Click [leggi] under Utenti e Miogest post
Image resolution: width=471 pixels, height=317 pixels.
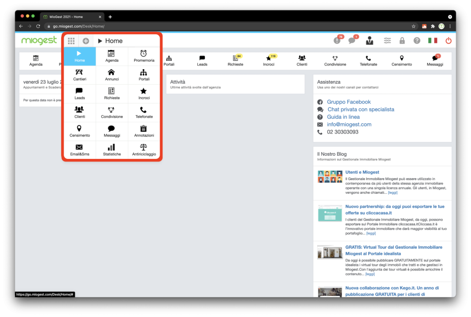pyautogui.click(x=393, y=193)
